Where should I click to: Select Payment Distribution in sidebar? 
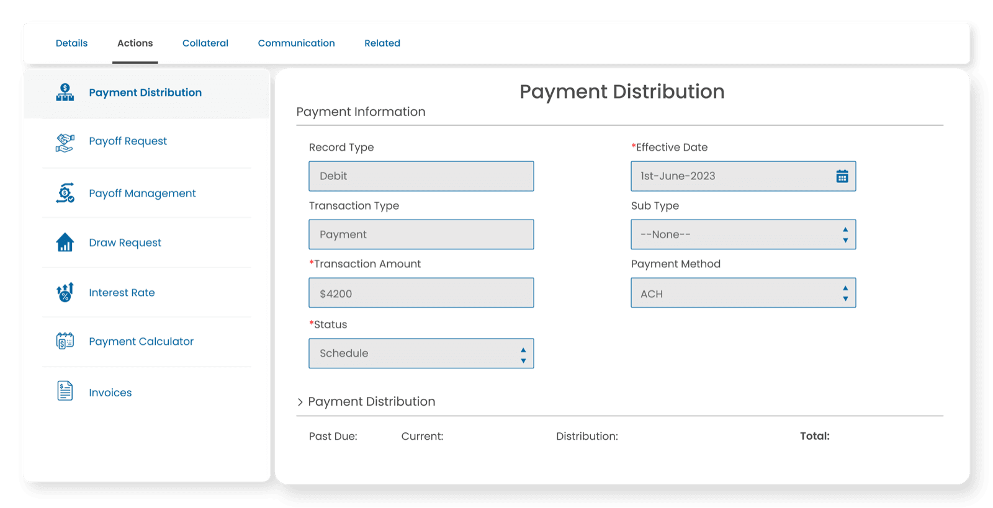tap(146, 93)
